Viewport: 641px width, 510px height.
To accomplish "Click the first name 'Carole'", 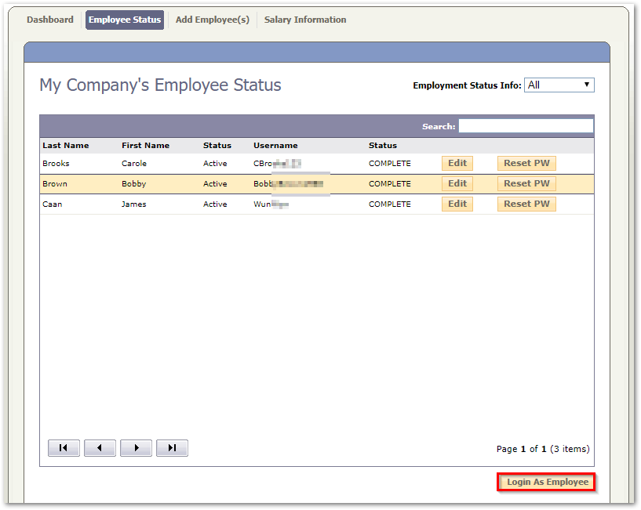I will coord(134,163).
